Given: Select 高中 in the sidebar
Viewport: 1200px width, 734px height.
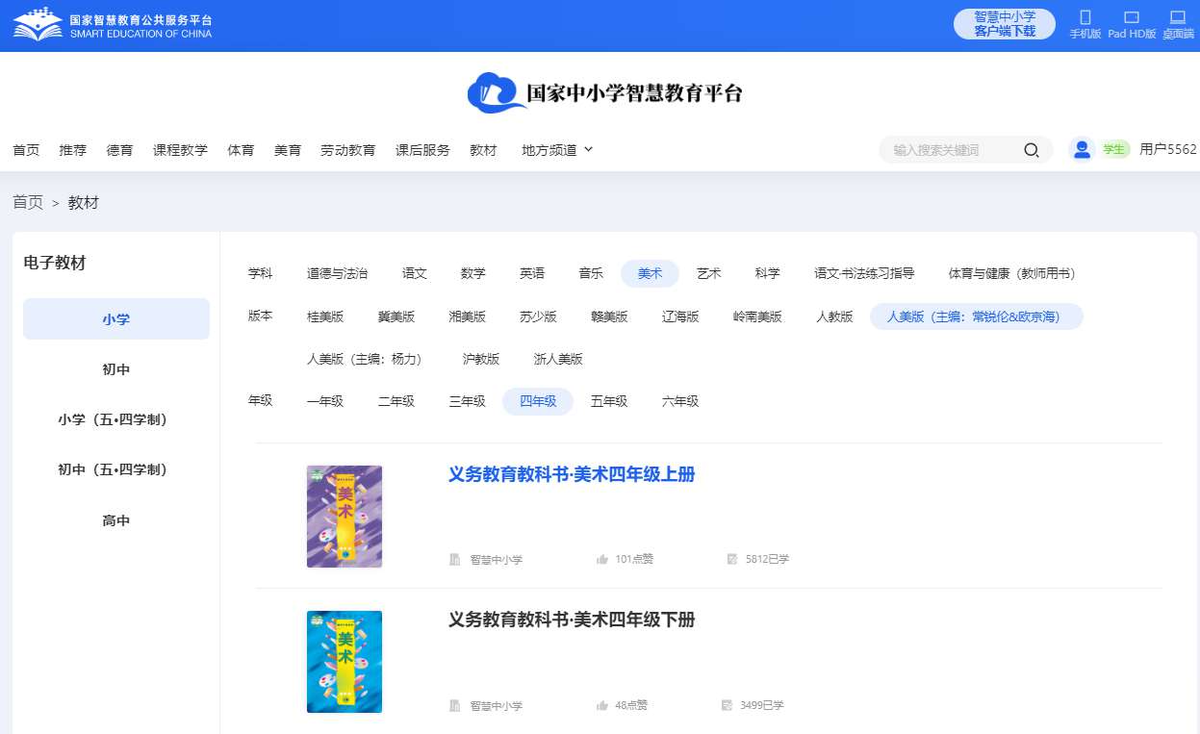Looking at the screenshot, I should (x=116, y=520).
